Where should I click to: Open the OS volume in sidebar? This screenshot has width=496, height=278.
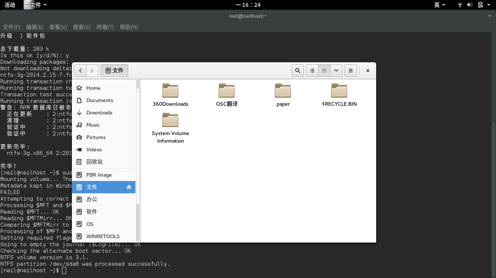[x=104, y=224]
